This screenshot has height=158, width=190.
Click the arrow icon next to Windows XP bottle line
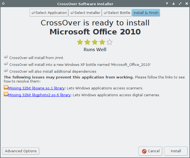coord(6,64)
